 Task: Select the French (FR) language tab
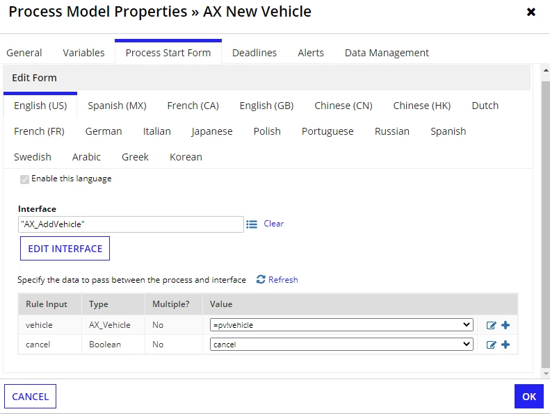click(x=39, y=131)
